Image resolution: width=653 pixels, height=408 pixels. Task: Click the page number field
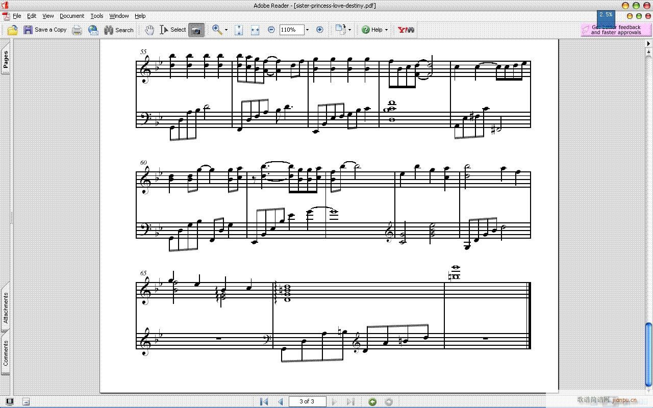click(307, 401)
